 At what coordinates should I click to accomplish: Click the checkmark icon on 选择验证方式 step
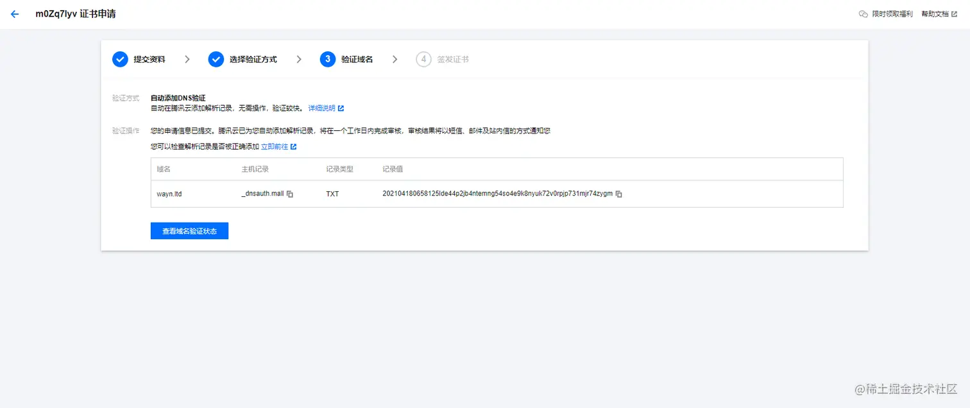(216, 58)
